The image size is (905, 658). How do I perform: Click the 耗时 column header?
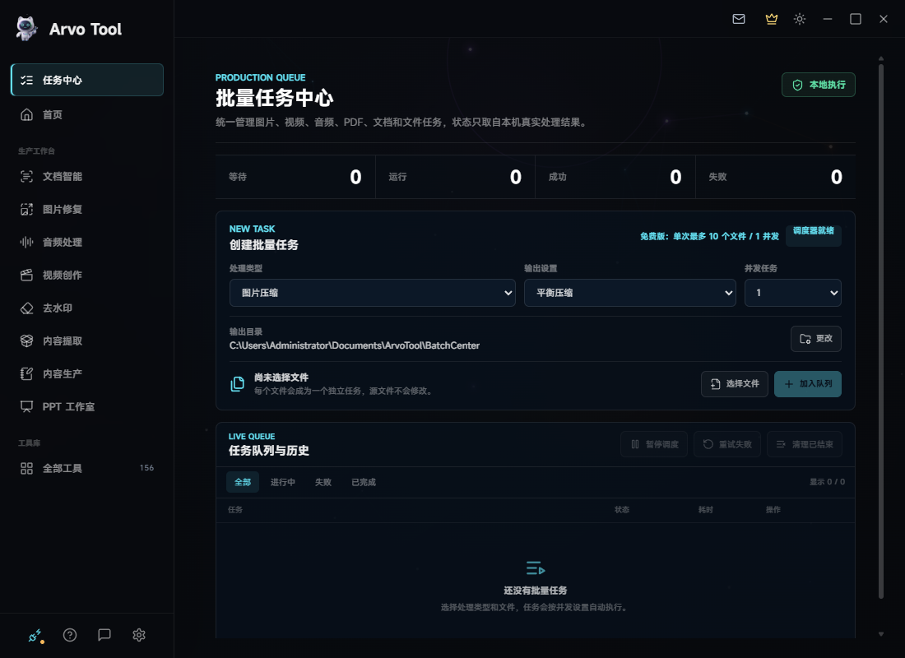click(705, 510)
